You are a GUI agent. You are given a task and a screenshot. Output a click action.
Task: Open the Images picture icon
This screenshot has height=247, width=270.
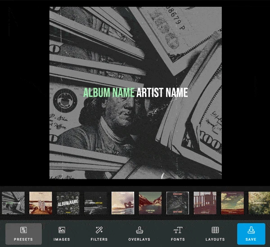point(62,230)
